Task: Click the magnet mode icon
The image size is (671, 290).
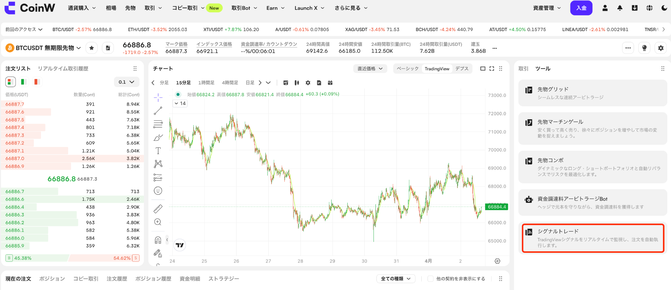Action: 158,240
